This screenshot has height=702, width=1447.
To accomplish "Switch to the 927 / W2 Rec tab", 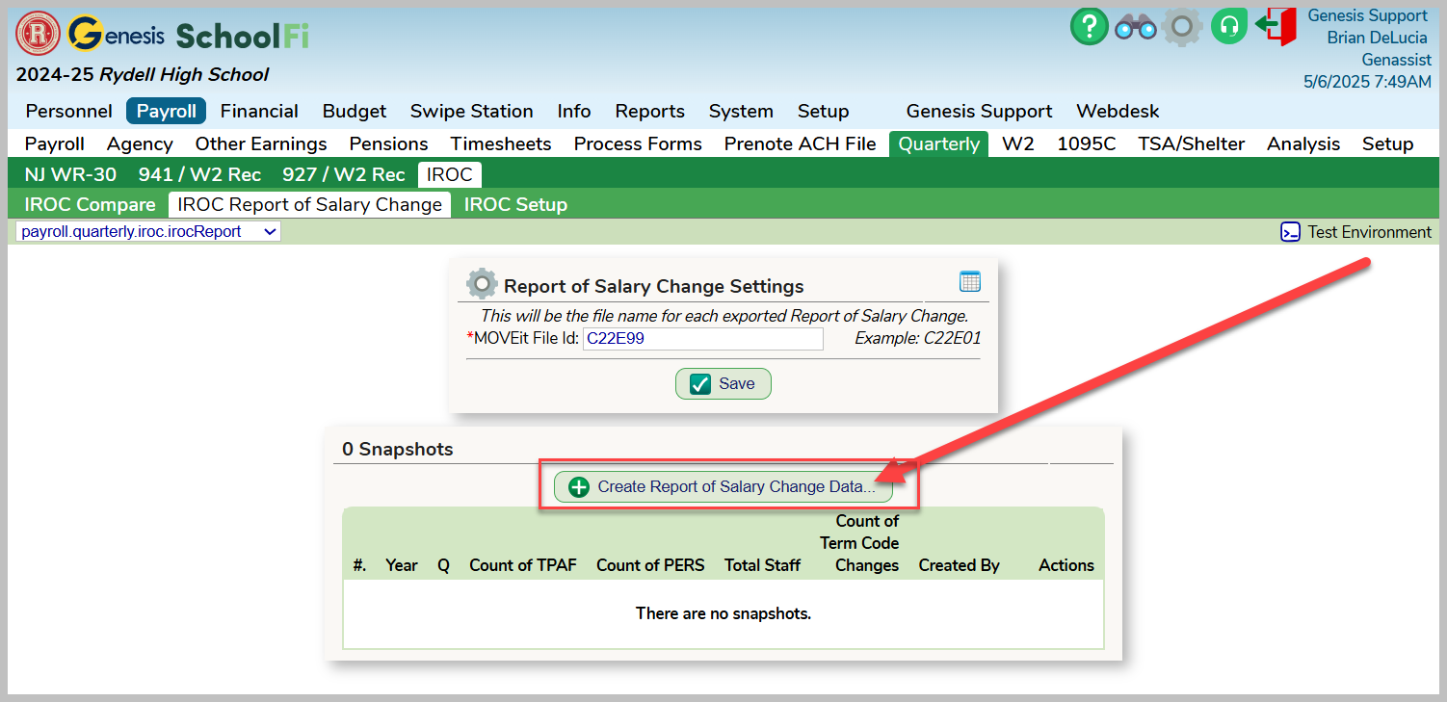I will click(x=344, y=175).
